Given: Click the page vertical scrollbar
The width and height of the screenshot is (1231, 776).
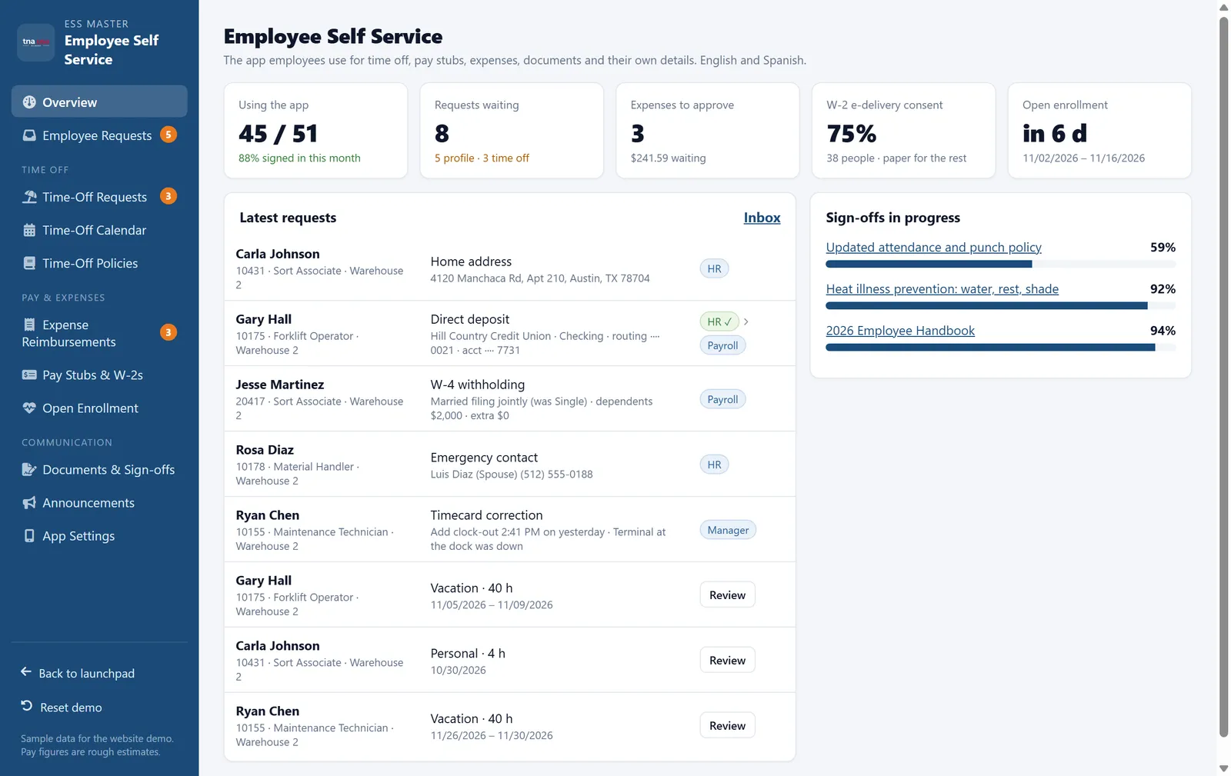Looking at the screenshot, I should coord(1223,377).
